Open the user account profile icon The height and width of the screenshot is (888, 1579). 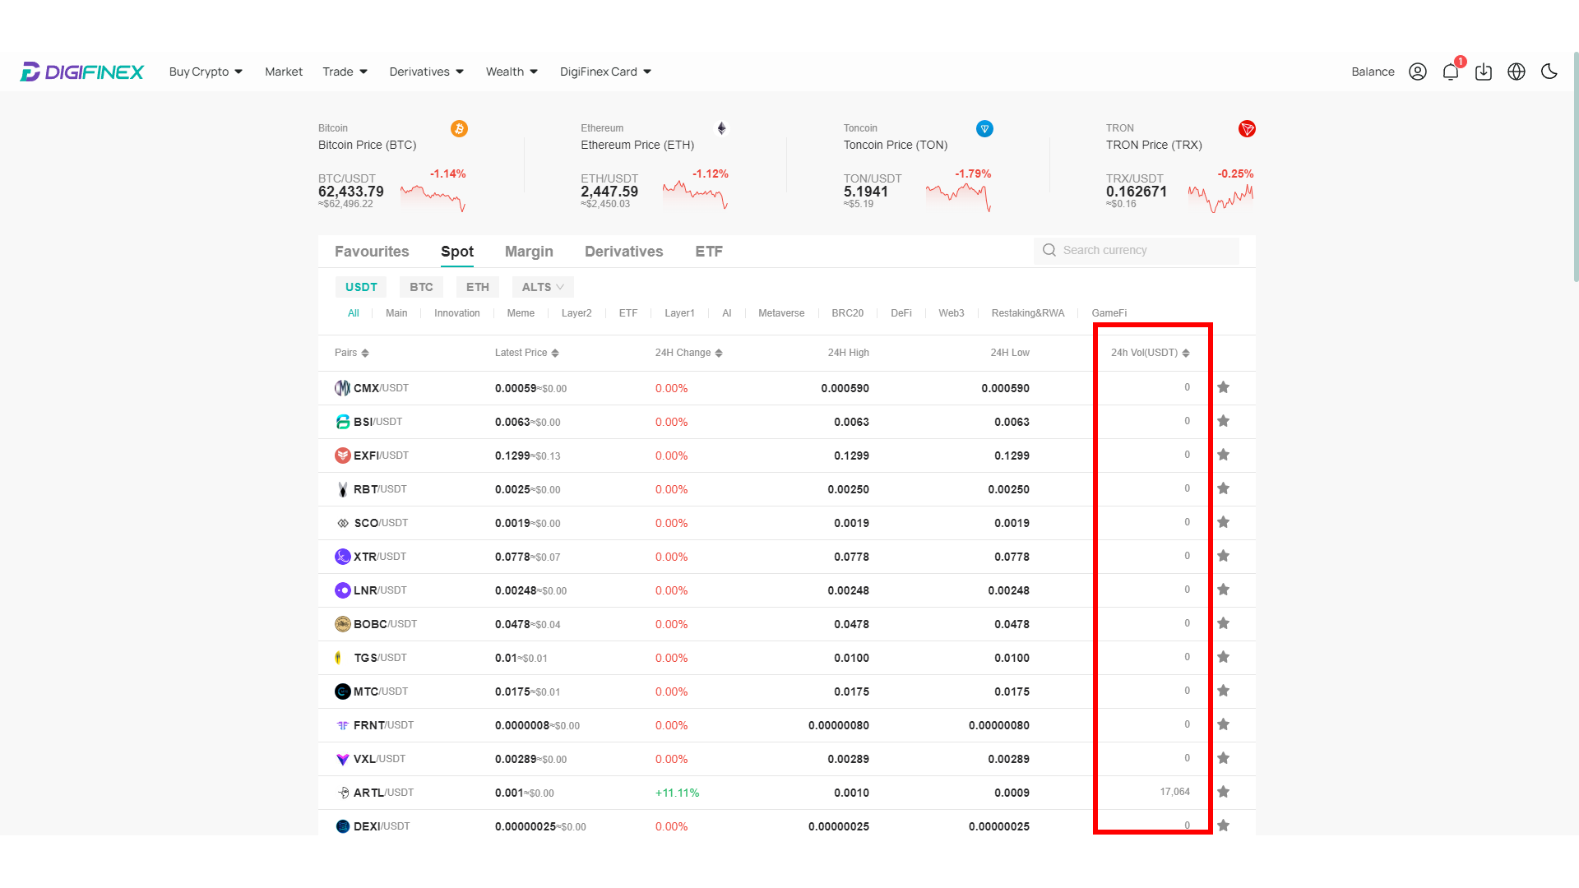click(1418, 72)
